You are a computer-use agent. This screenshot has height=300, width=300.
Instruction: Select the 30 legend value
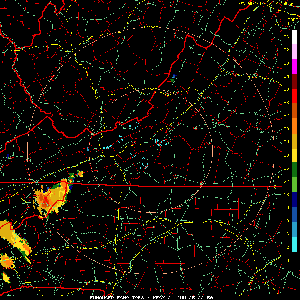[286, 155]
